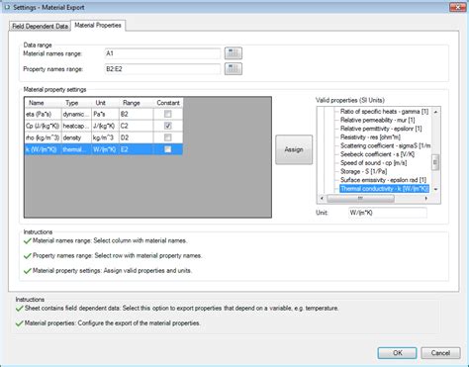The image size is (469, 367).
Task: Click the Constant column header
Action: (x=168, y=103)
